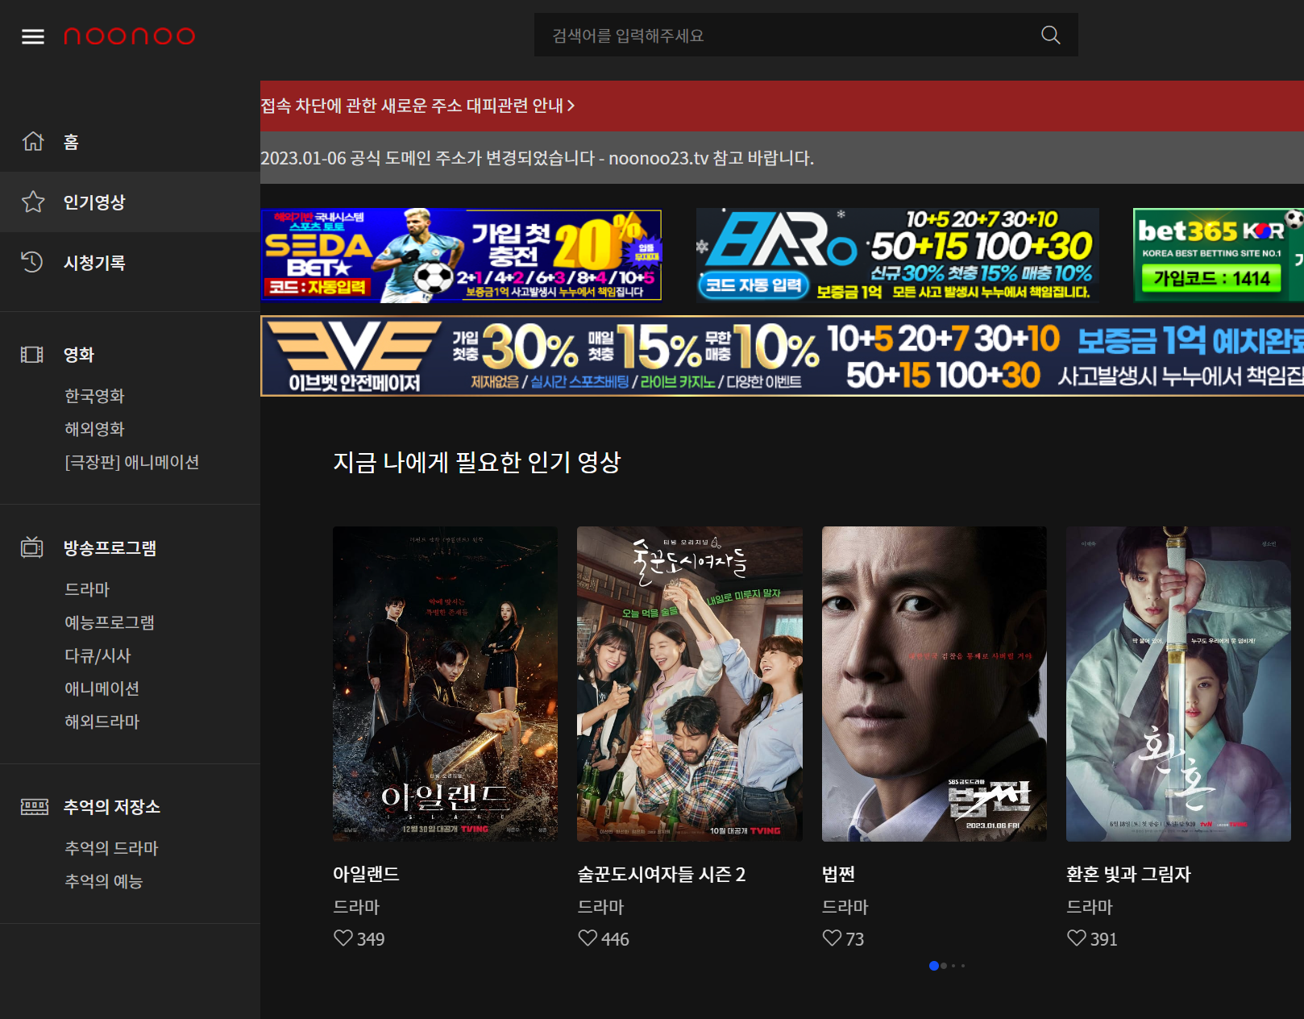Click the domain change notice noonoo23.tv
Screen dimensions: 1304x1019
tap(537, 158)
